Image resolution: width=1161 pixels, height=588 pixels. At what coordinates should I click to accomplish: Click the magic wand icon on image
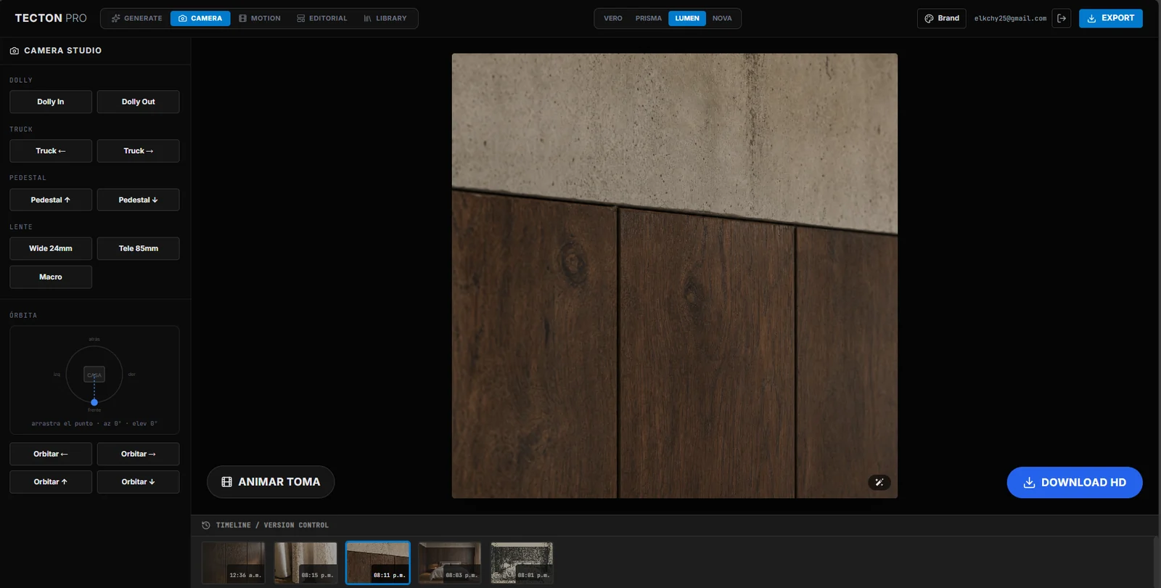[879, 482]
